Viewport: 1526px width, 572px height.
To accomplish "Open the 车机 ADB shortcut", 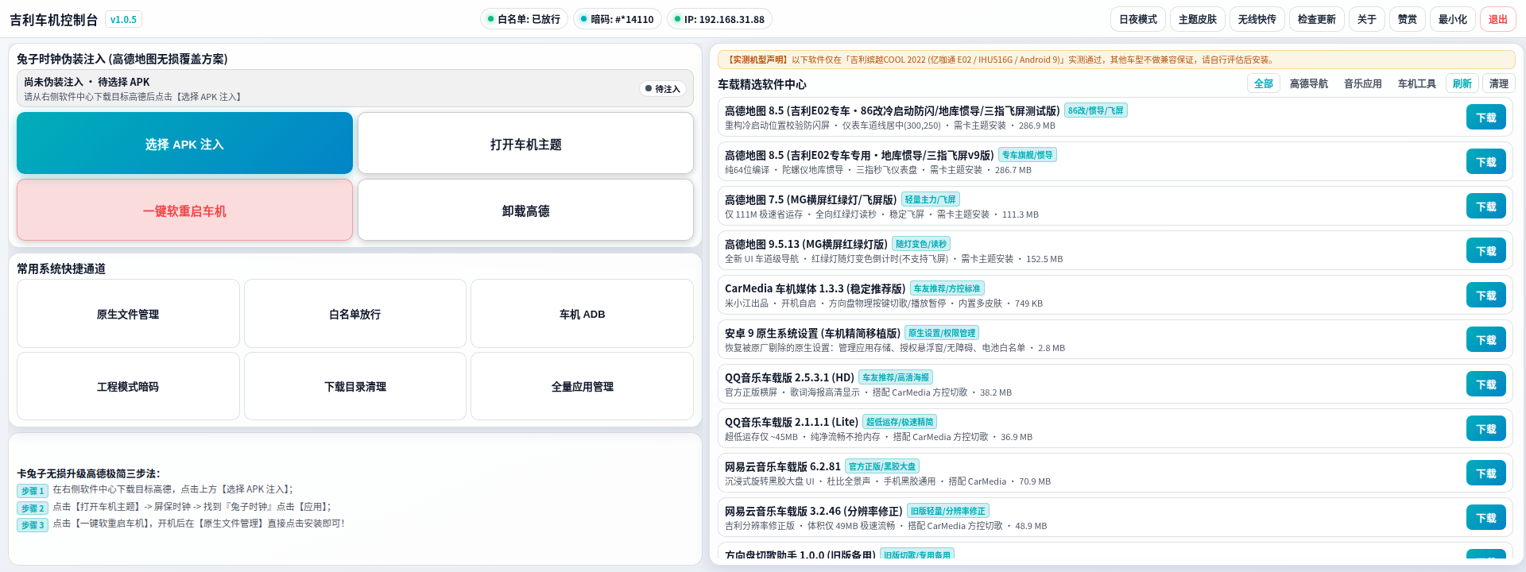I will click(583, 314).
